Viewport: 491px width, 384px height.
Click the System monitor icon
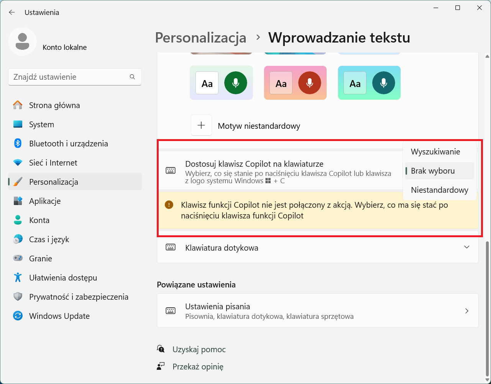(18, 124)
